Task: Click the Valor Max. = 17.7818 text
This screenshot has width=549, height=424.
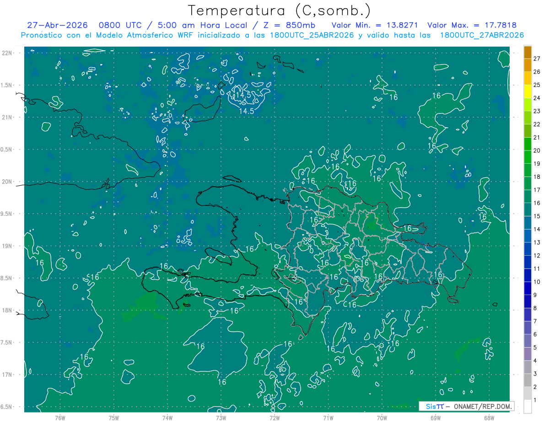Action: (x=472, y=25)
